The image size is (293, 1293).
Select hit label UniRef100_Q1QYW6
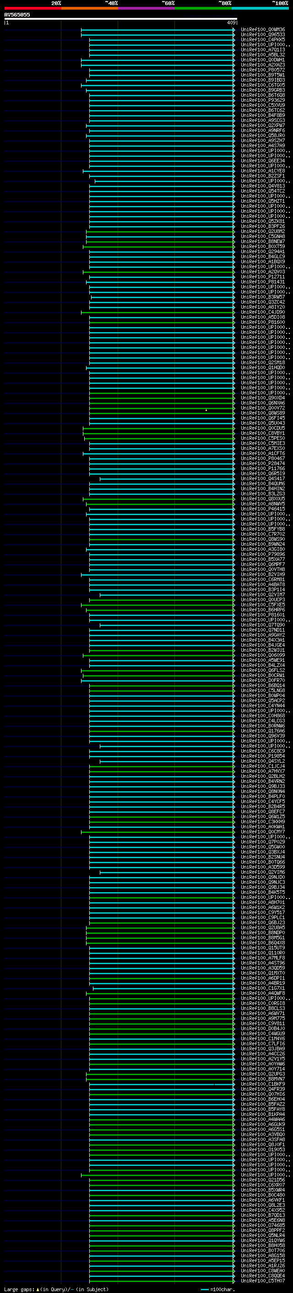tap(263, 1240)
